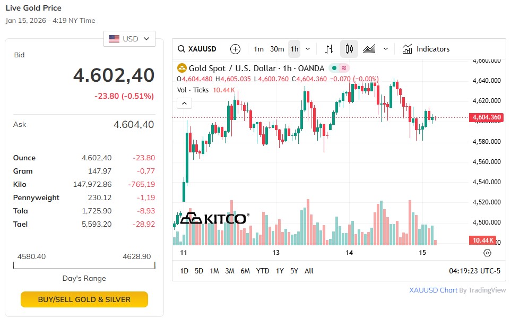The image size is (511, 318).
Task: Select the 5D date range tab
Action: pyautogui.click(x=199, y=271)
